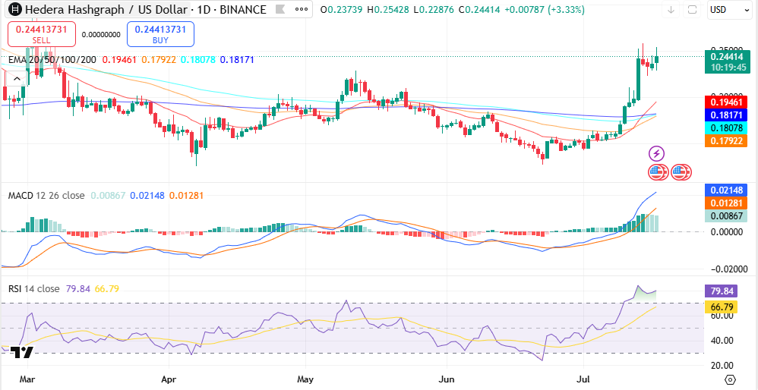Click the yellow 66.79 RSI axis label
This screenshot has height=390, width=758.
point(722,307)
